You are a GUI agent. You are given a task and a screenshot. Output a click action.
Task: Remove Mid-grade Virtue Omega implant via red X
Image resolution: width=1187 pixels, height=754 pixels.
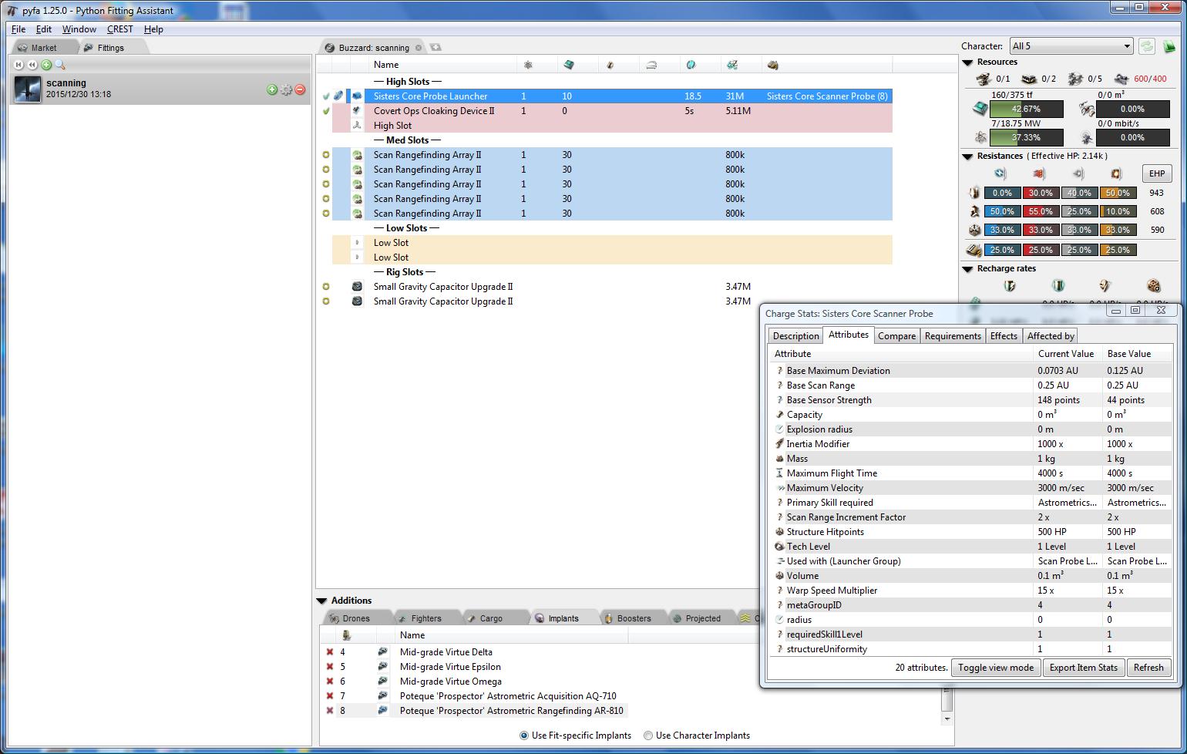point(330,682)
